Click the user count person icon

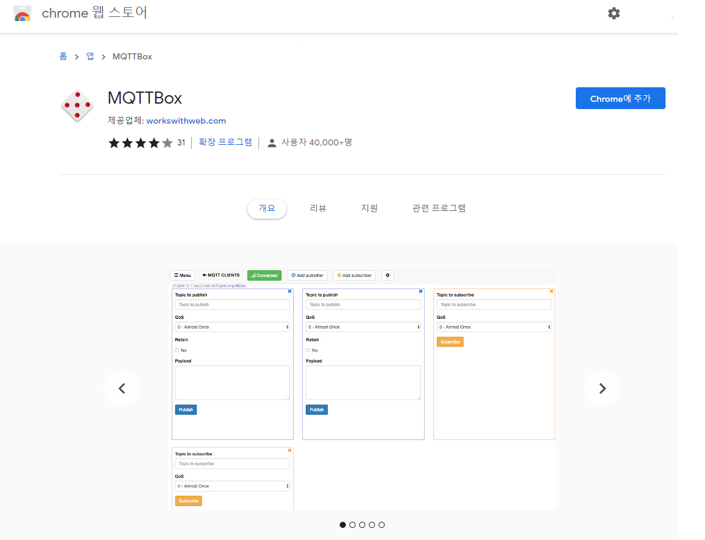tap(272, 143)
